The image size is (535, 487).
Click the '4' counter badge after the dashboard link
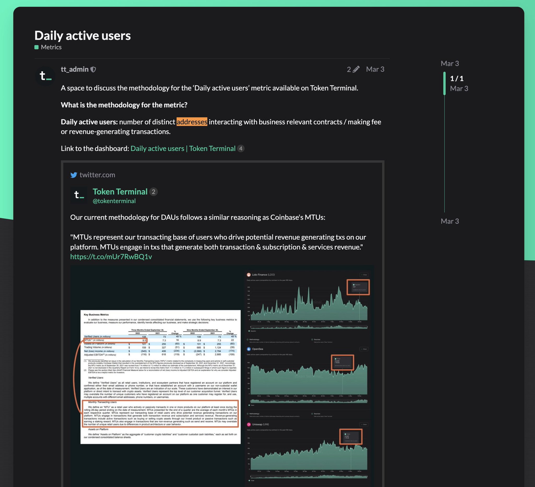(x=240, y=149)
